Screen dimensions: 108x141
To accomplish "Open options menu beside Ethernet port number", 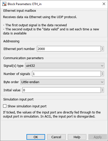I will coord(103,49).
